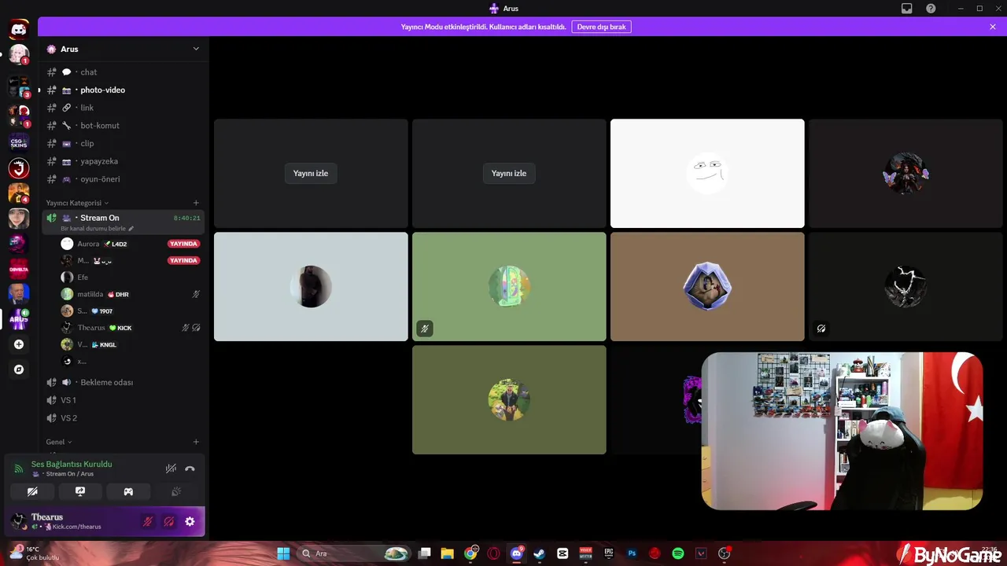1007x566 pixels.
Task: Open CapCut from the taskbar
Action: (563, 553)
